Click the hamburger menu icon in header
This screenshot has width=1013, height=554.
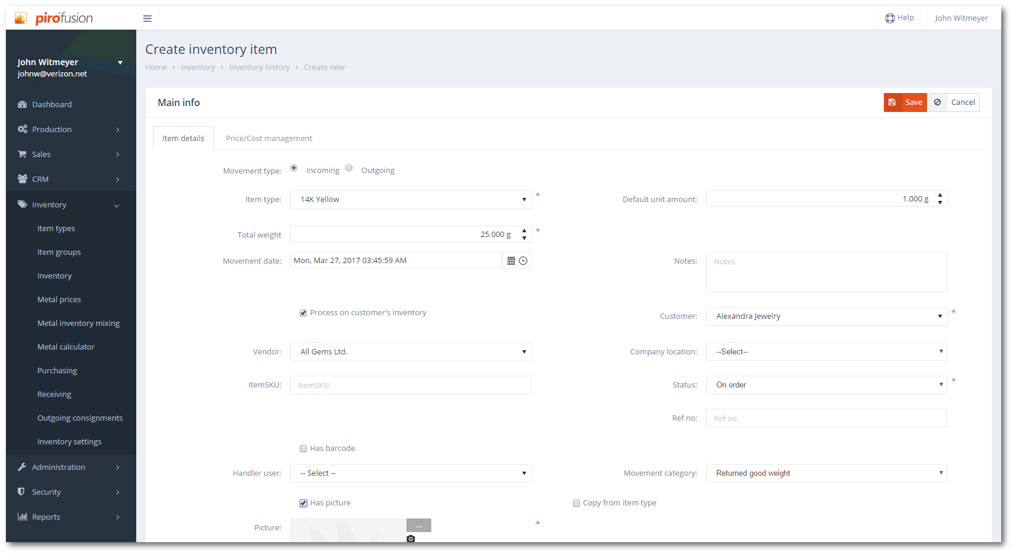click(x=148, y=19)
